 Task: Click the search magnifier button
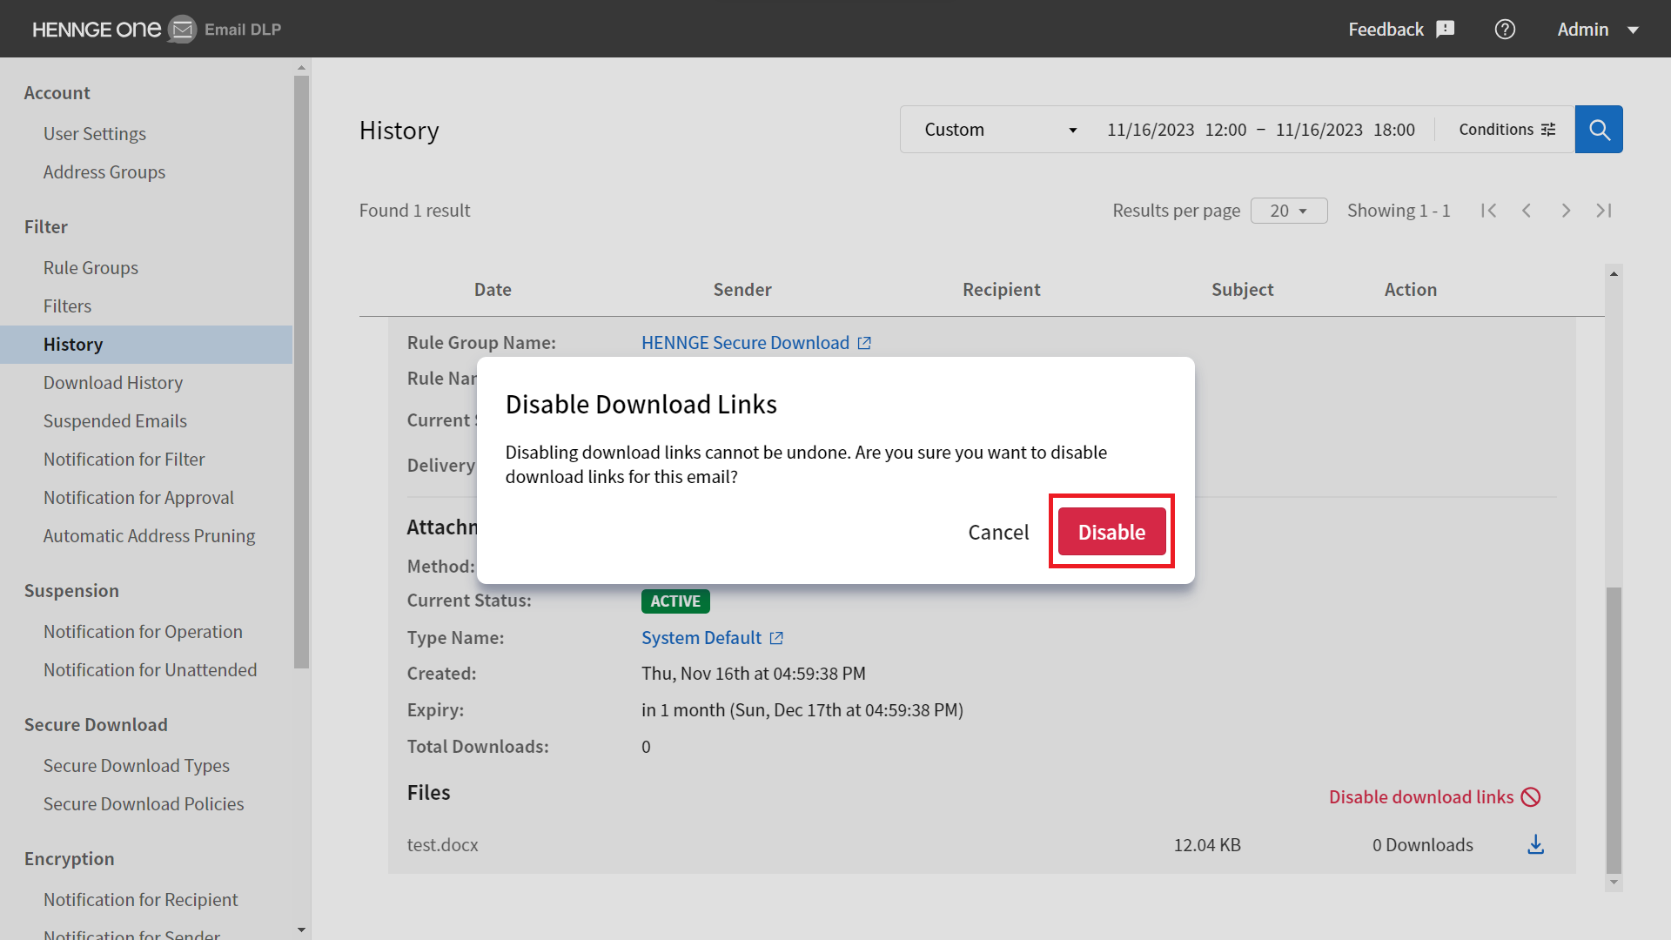pos(1599,130)
